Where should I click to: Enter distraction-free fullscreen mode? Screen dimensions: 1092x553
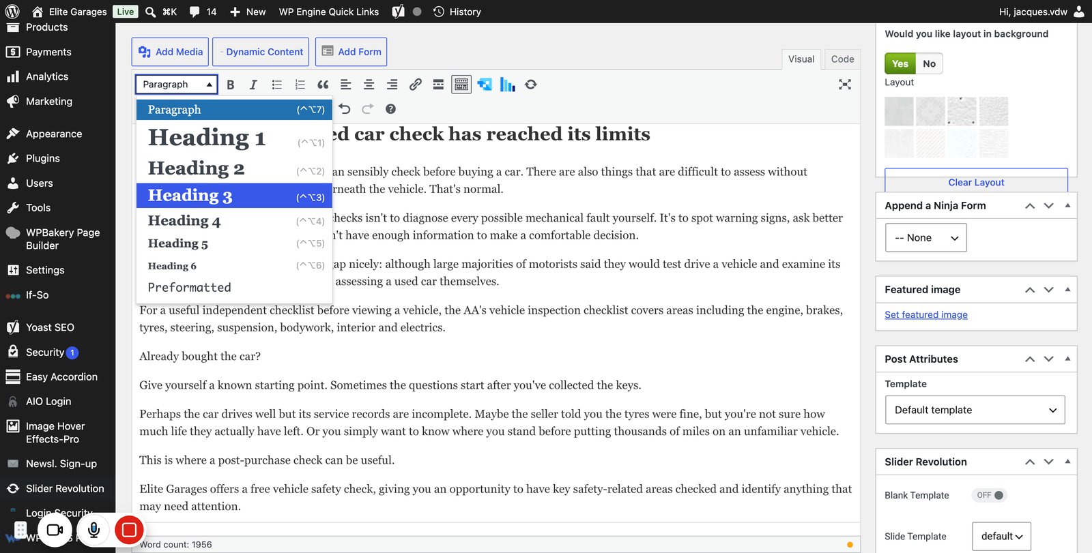coord(845,85)
